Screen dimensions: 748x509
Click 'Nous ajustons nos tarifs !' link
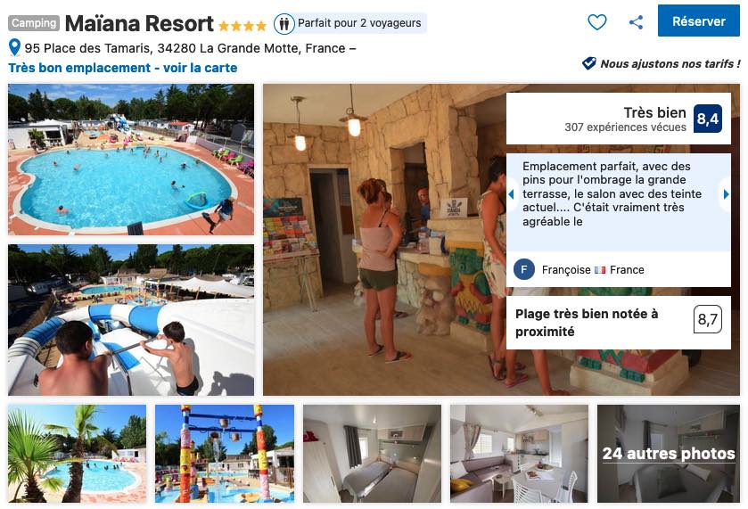[670, 63]
